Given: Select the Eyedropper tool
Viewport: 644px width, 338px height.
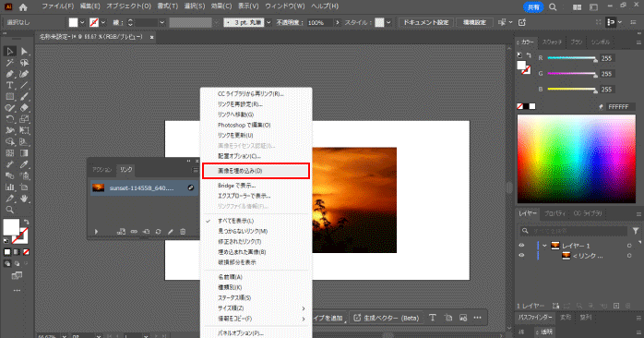Looking at the screenshot, I should (x=24, y=164).
